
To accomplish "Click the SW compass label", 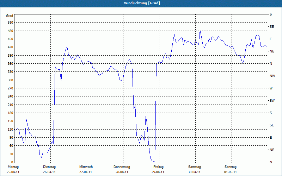I will click(x=272, y=101).
